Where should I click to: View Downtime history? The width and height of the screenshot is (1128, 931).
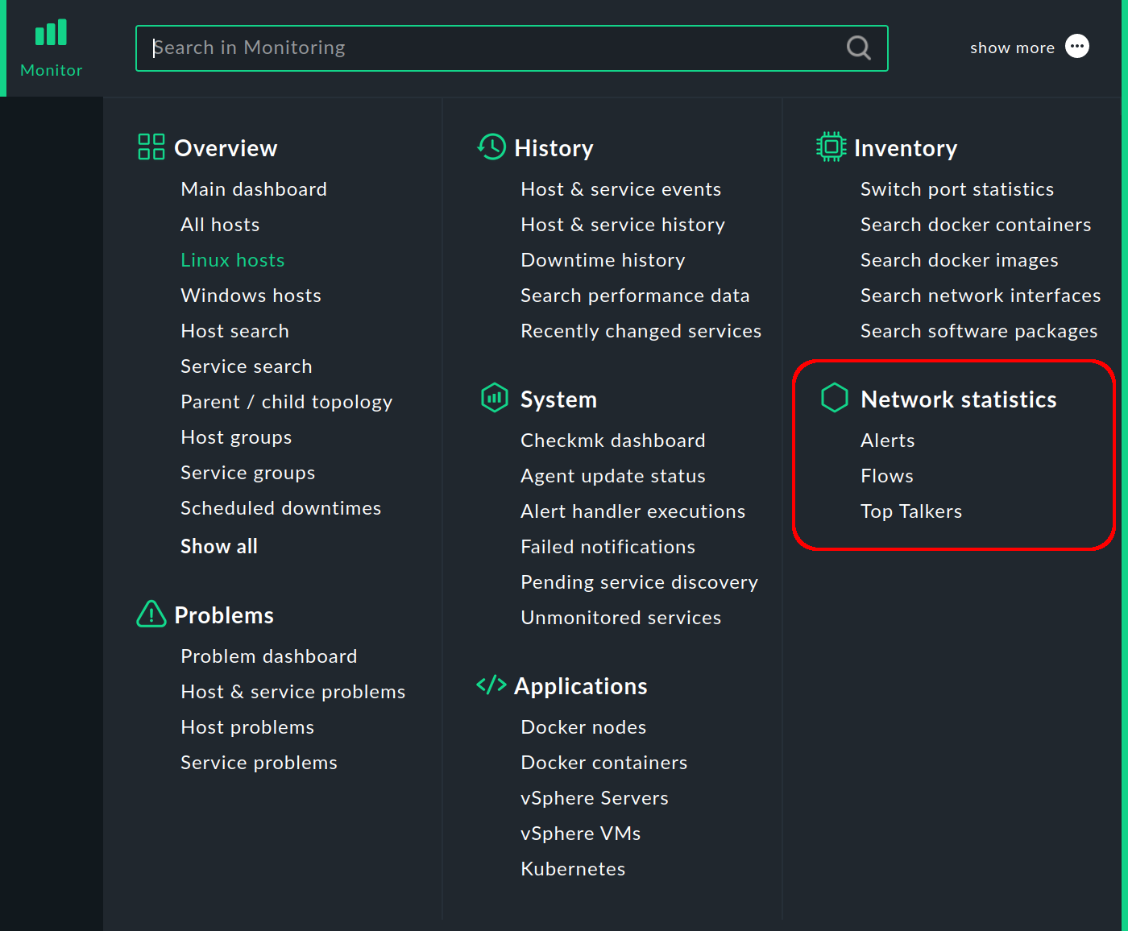pos(603,259)
